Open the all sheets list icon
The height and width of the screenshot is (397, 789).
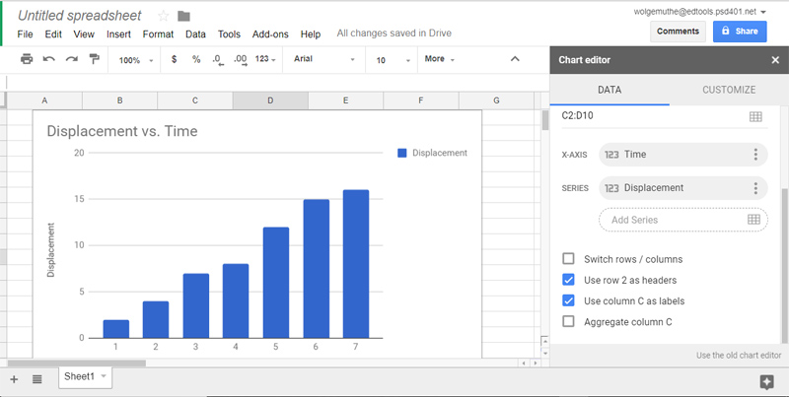tap(36, 378)
